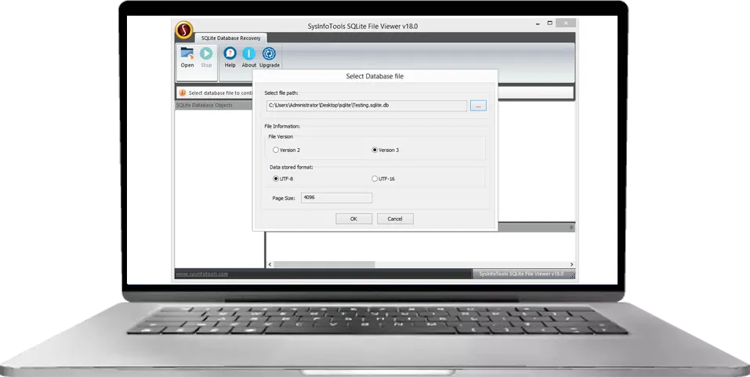Image resolution: width=750 pixels, height=377 pixels.
Task: Choose UTF-8 data stored format
Action: 276,179
